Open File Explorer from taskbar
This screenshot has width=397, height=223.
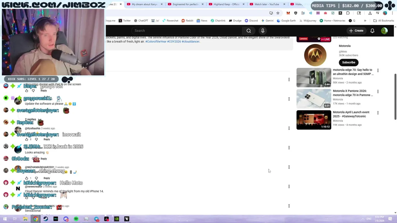[x=25, y=219]
